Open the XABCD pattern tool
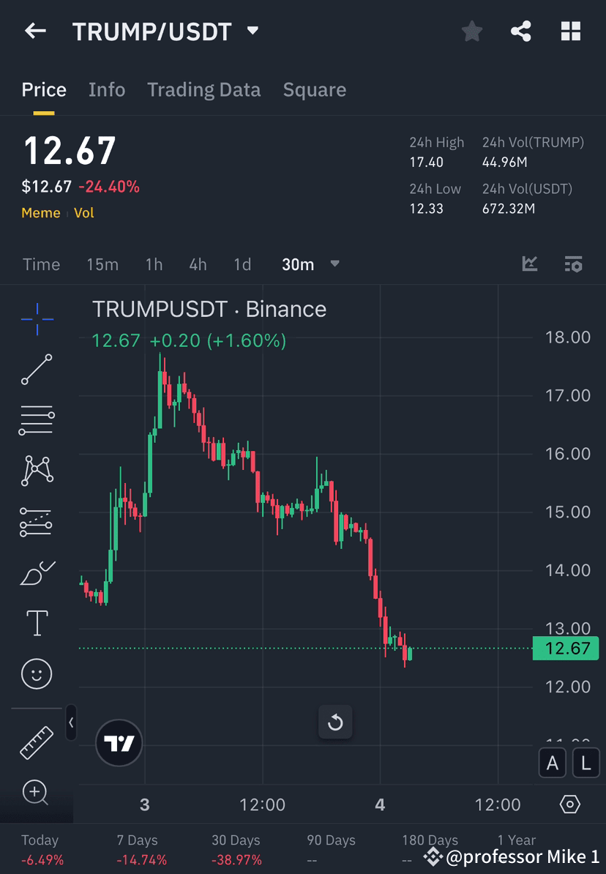 [x=37, y=471]
